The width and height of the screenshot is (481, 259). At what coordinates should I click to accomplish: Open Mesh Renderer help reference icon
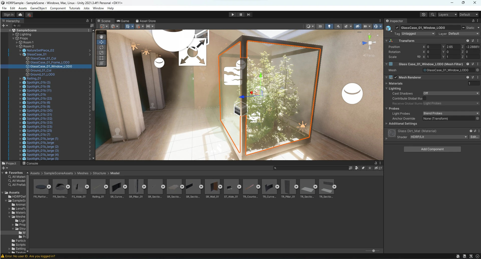click(x=468, y=77)
